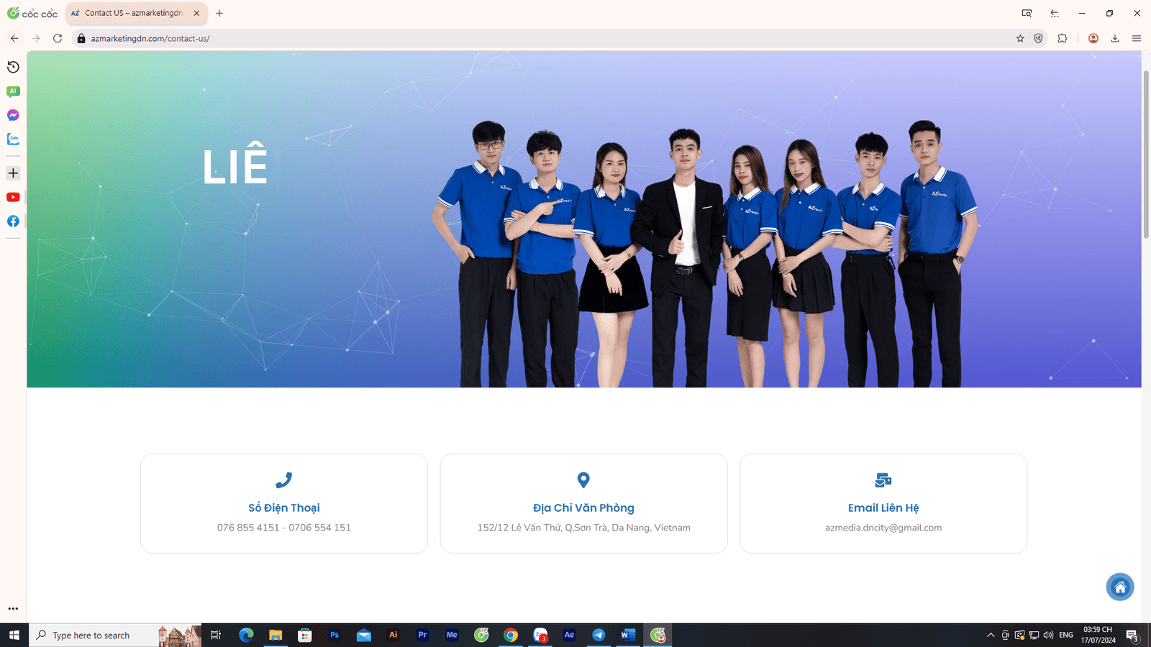Open a new browser tab
1151x647 pixels.
click(219, 13)
